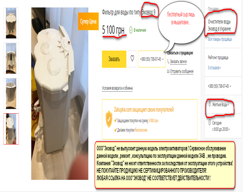Click the Супер Цена orange badge
The width and height of the screenshot is (243, 192).
[x=88, y=21]
